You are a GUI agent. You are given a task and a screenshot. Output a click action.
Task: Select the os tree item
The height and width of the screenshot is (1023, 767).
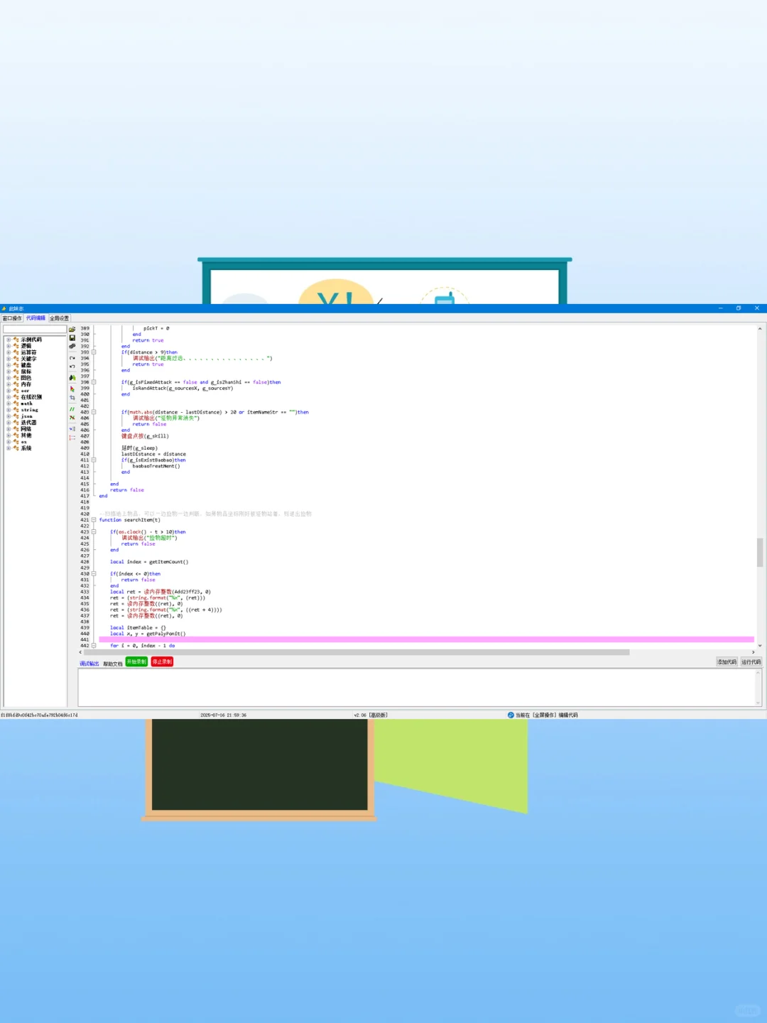pos(23,442)
